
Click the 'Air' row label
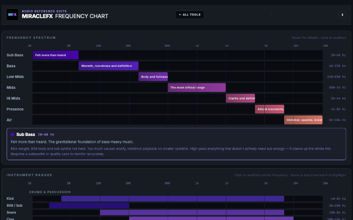9,120
